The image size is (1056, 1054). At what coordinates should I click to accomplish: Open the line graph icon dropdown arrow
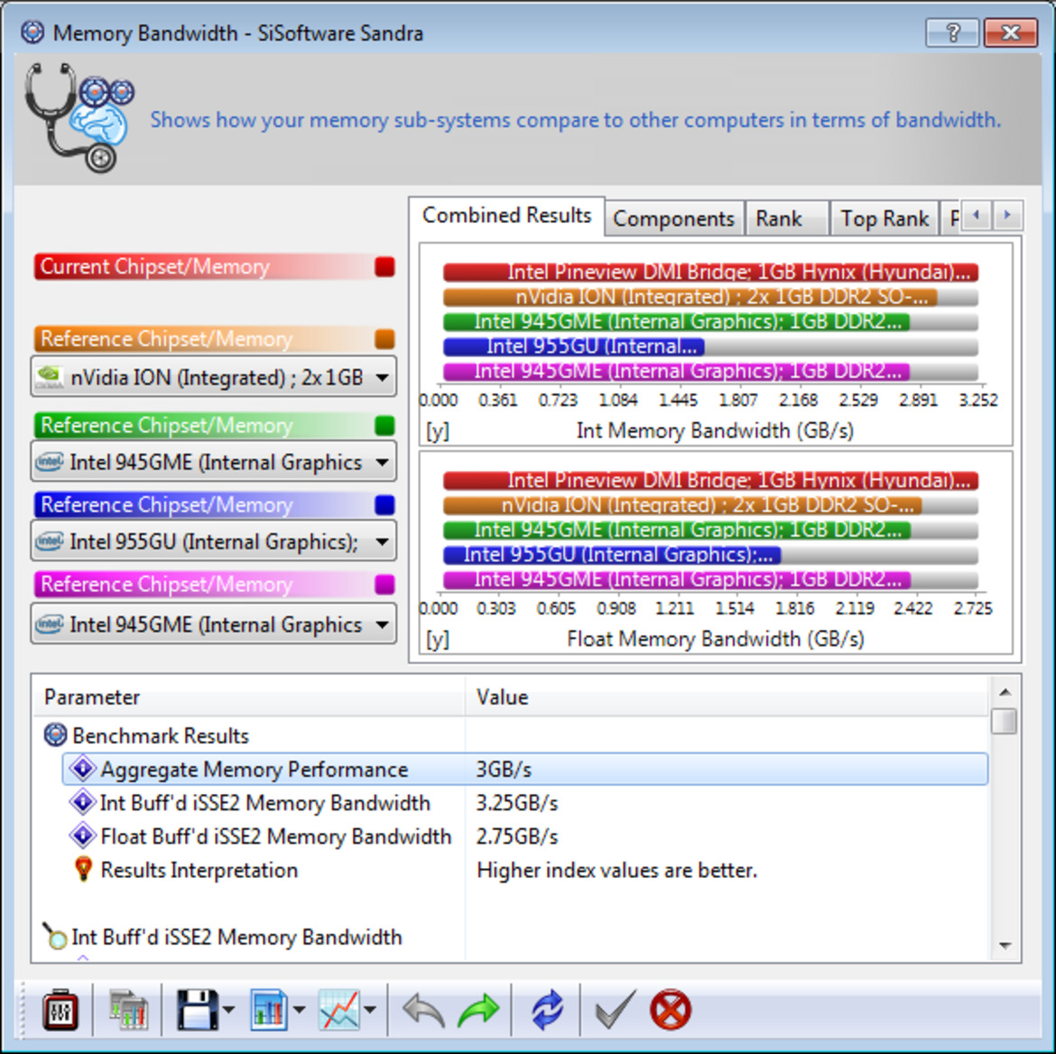(x=370, y=1010)
